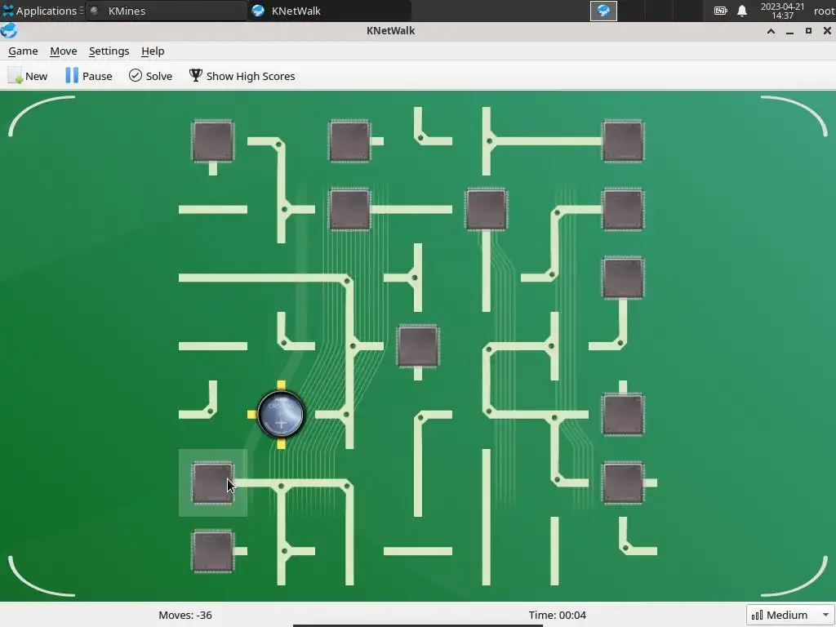
Task: Open the Settings menu
Action: tap(109, 51)
